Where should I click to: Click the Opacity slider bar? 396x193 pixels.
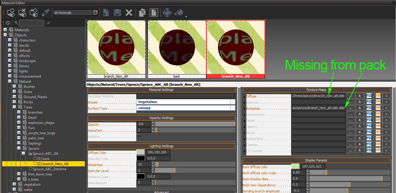coord(195,124)
